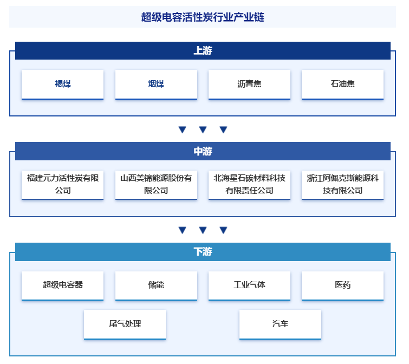
Task: Open 福建元力活性炭有限公司 company box
Action: click(62, 184)
